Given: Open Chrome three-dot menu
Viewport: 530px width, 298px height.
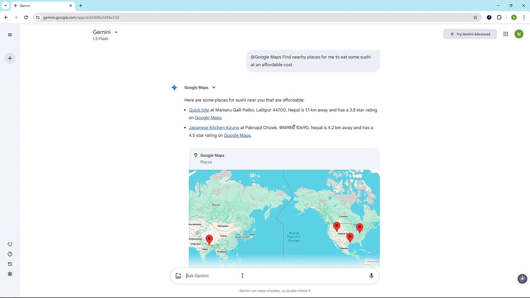Looking at the screenshot, I should point(524,17).
